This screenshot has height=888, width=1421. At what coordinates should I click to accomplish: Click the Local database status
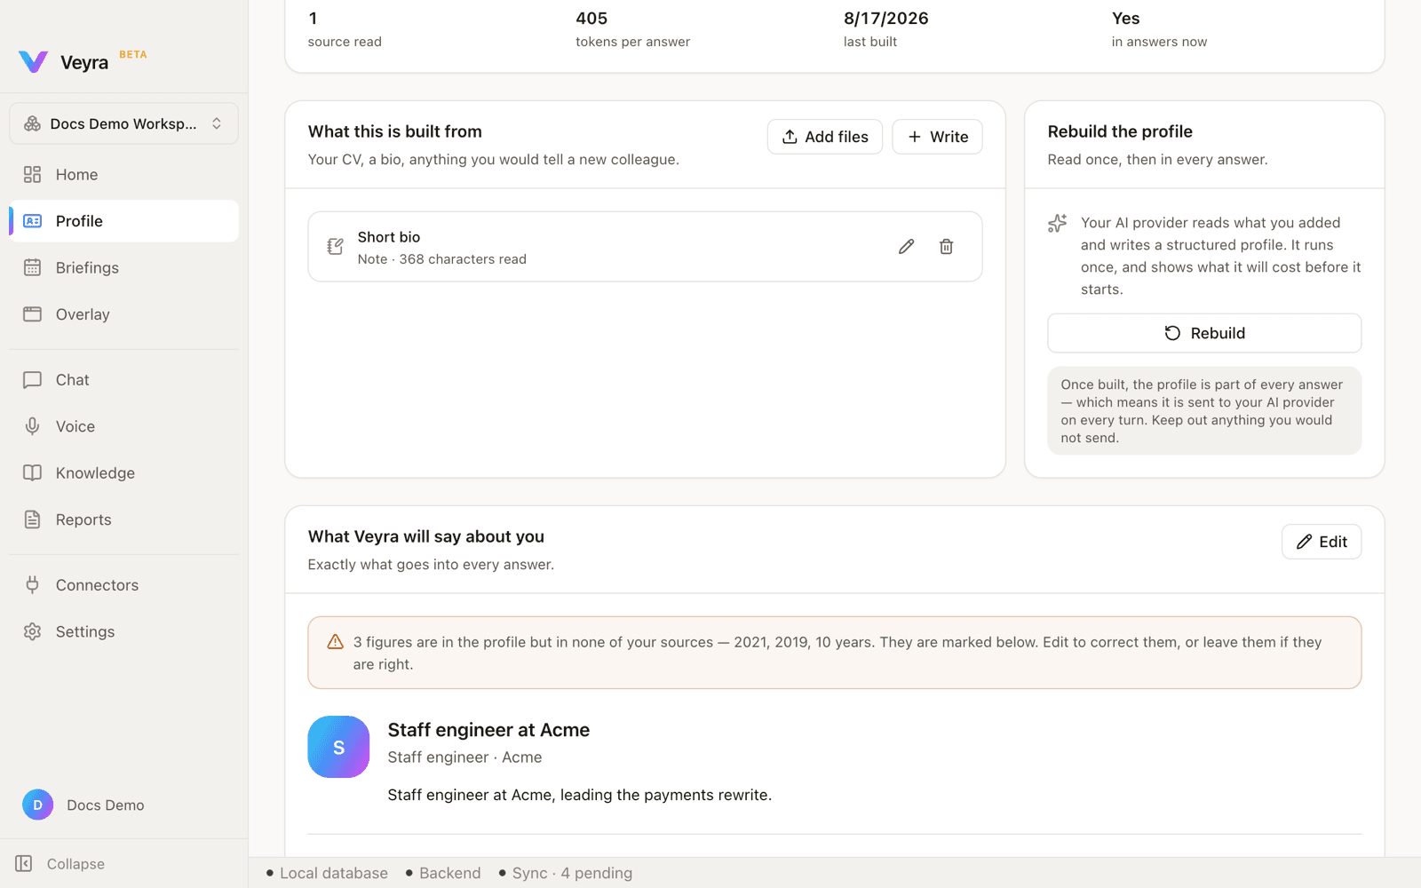click(327, 873)
